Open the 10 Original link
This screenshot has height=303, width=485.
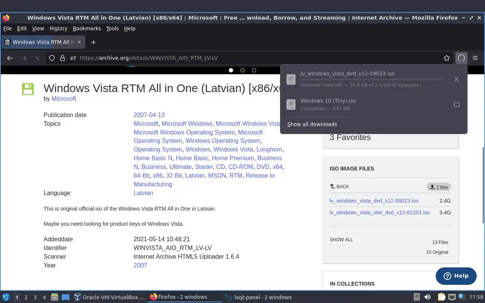point(437,252)
